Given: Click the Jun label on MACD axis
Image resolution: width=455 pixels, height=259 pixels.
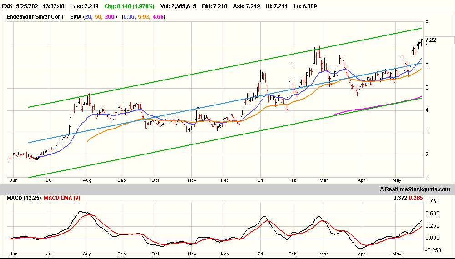Looking at the screenshot, I should click(x=14, y=254).
